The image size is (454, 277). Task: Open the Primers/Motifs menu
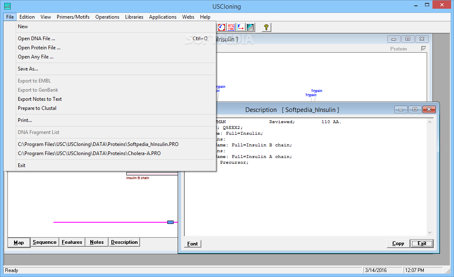[x=73, y=17]
